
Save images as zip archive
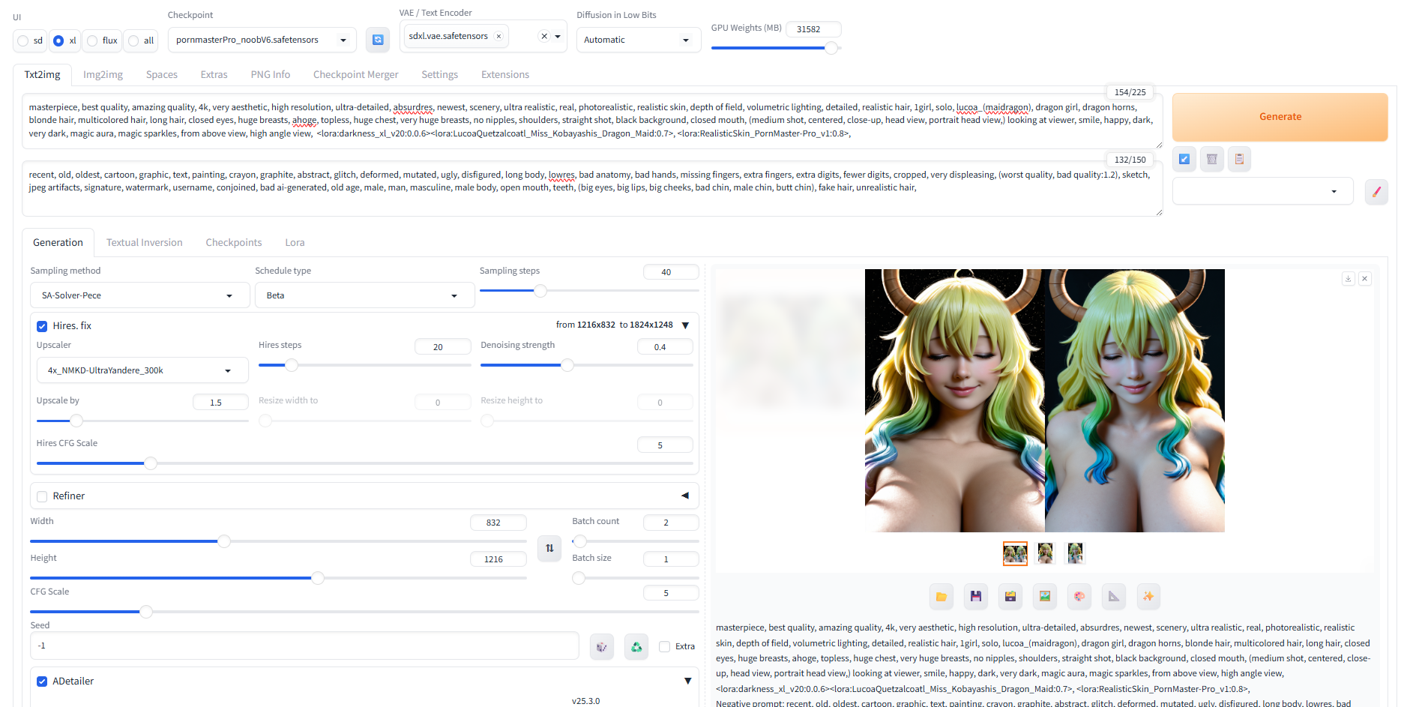pos(1010,597)
